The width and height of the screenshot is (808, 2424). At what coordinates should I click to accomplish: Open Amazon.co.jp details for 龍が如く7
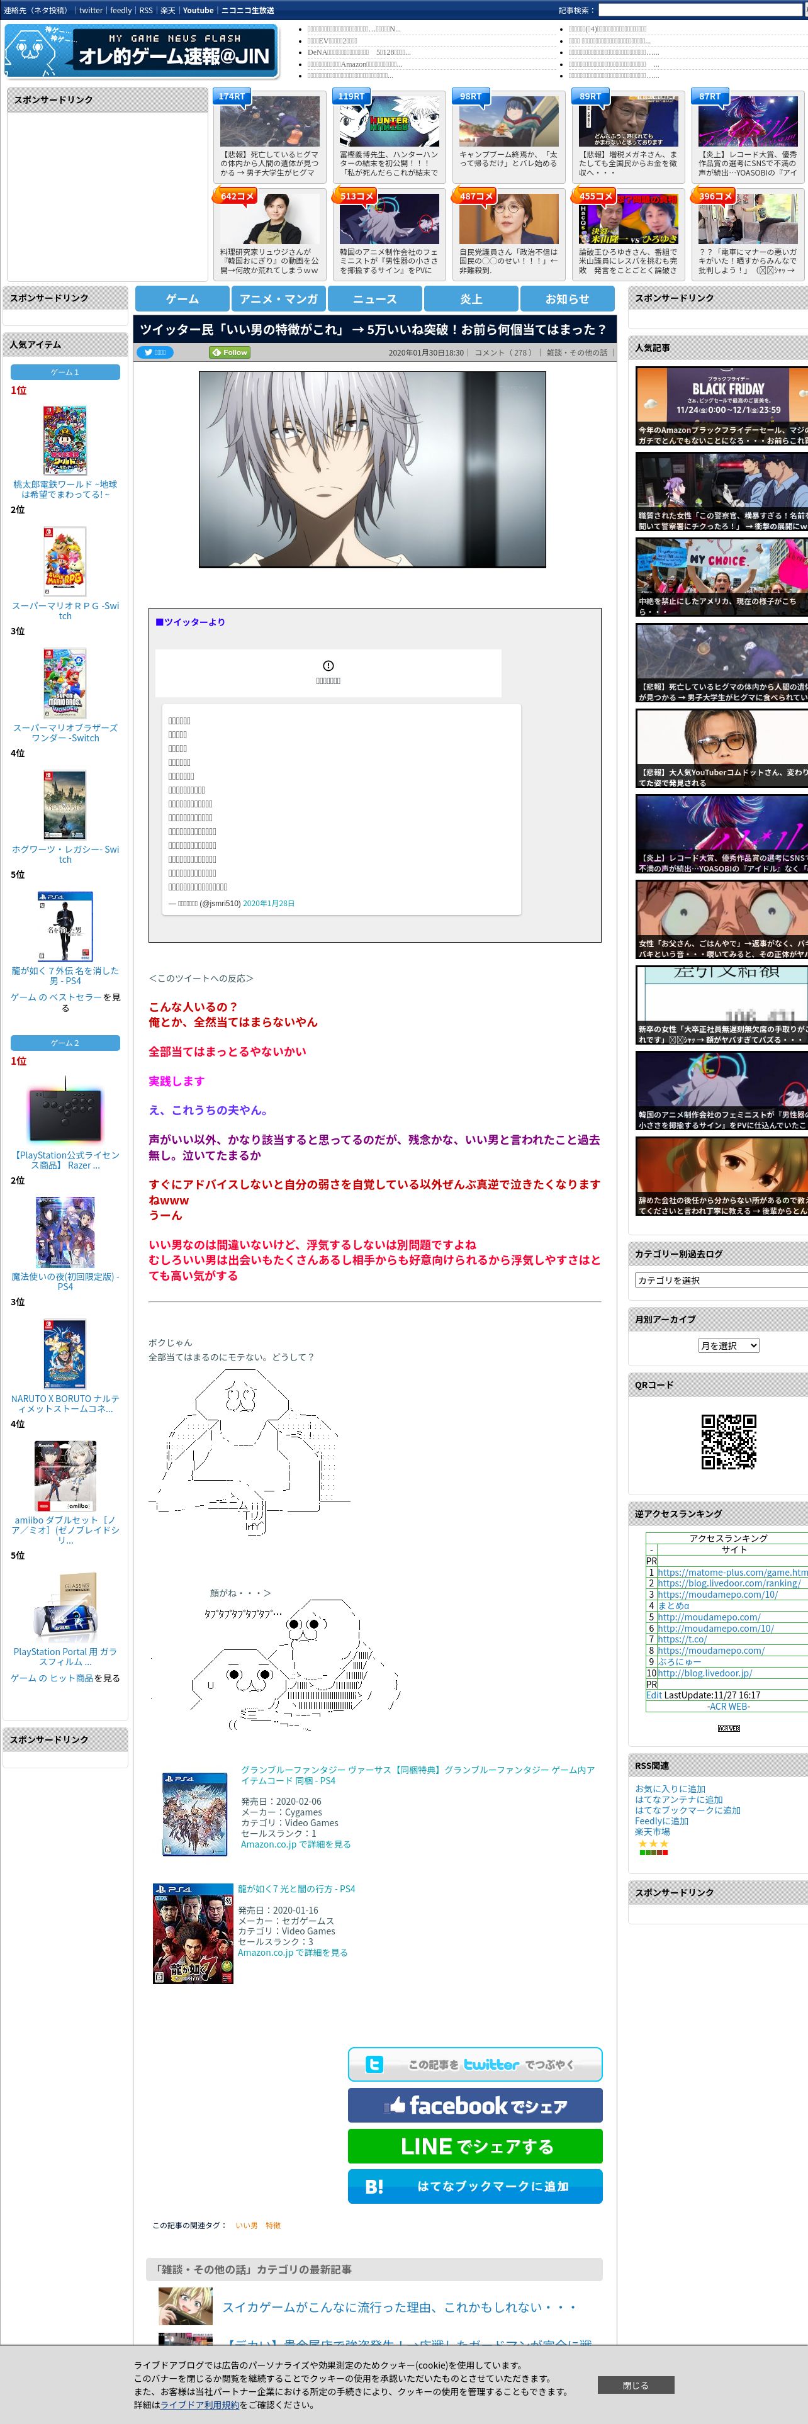[x=293, y=1953]
